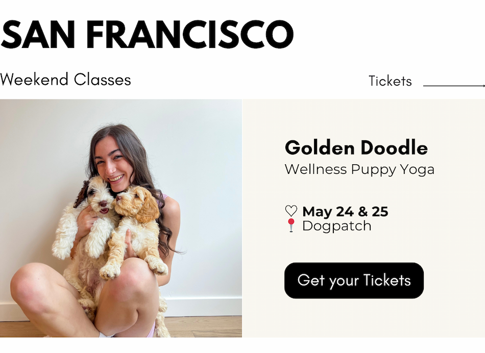Click the wooden floor in the photo
Viewport: 485px width, 353px height.
coord(204,326)
